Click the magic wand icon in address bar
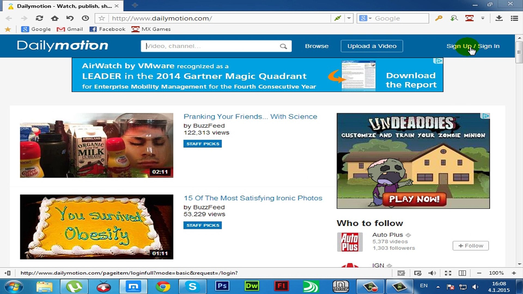Viewport: 523px width, 294px height. 338,18
